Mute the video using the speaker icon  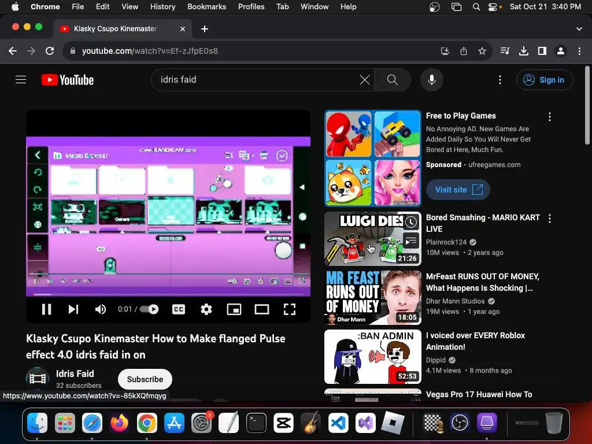[101, 309]
